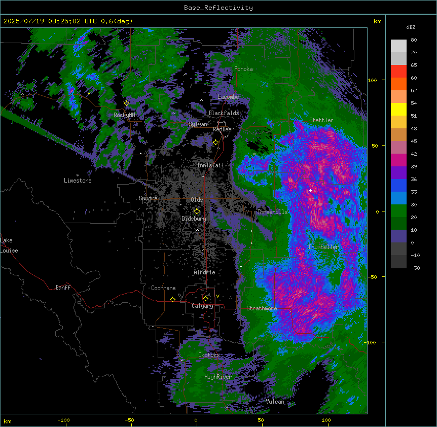
Task: Pick the red 60-65 dBZ legend swatch
Action: tap(398, 72)
